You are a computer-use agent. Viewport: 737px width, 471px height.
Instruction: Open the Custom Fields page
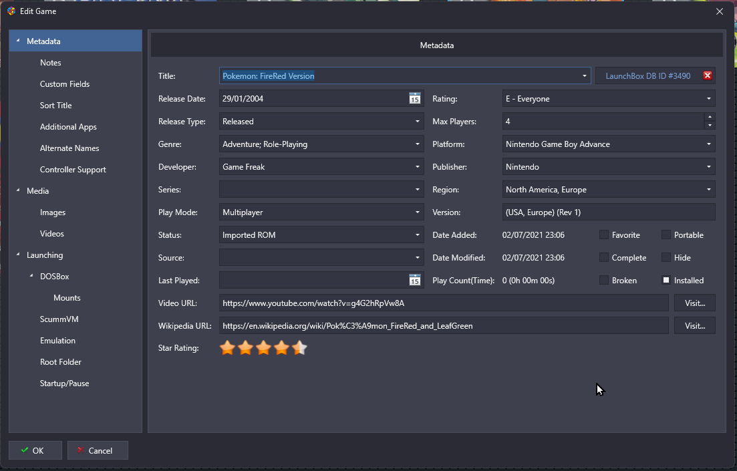coord(64,84)
